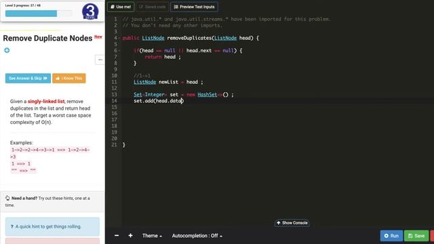Open Preview Test Inputs
The image size is (434, 244).
(x=194, y=7)
